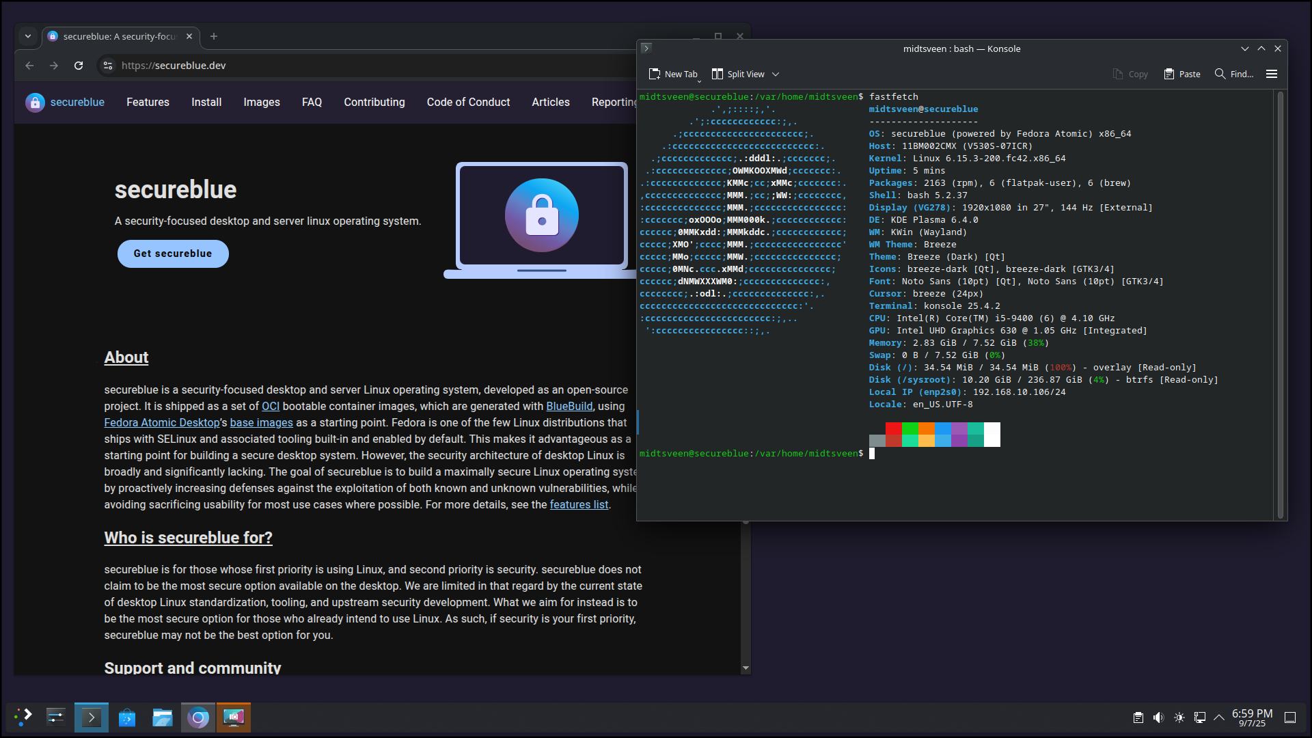Click the 'DE: KDE Plasma 6.4.0' line
Viewport: 1312px width, 738px height.
click(x=923, y=220)
